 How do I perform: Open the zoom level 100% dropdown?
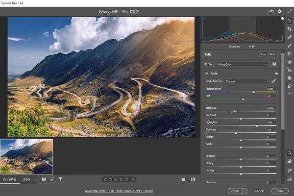click(28, 179)
